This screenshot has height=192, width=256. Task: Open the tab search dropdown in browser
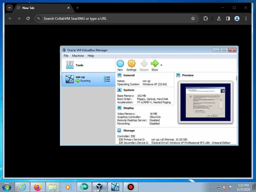[x=9, y=8]
